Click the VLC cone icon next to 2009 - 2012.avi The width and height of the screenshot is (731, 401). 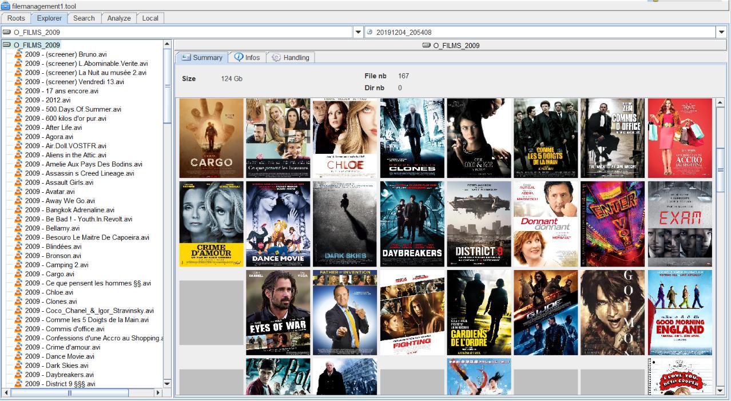coord(18,100)
